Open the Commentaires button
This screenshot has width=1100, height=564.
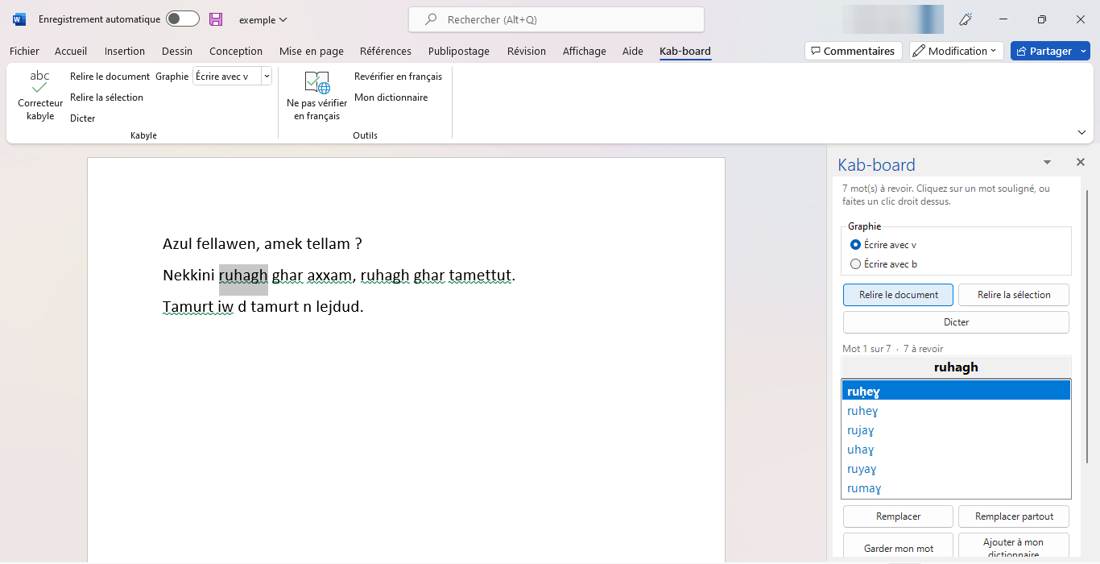coord(853,51)
